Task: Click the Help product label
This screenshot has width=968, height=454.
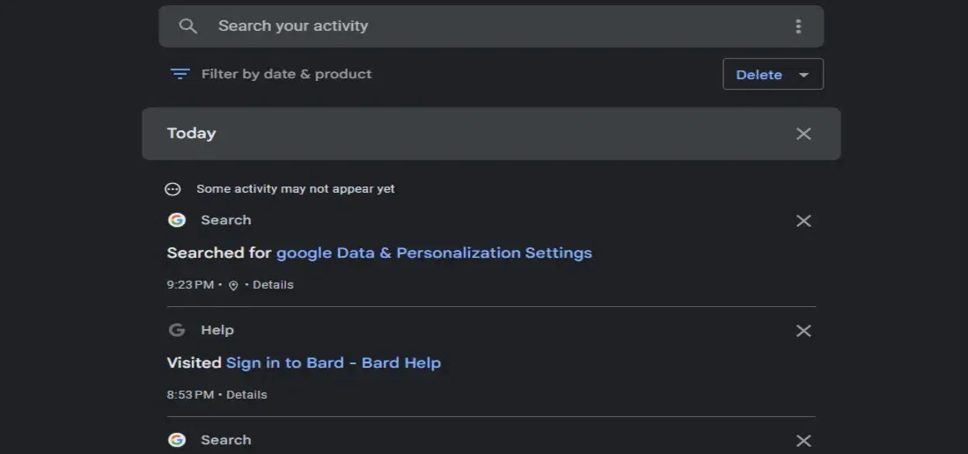Action: pos(217,330)
